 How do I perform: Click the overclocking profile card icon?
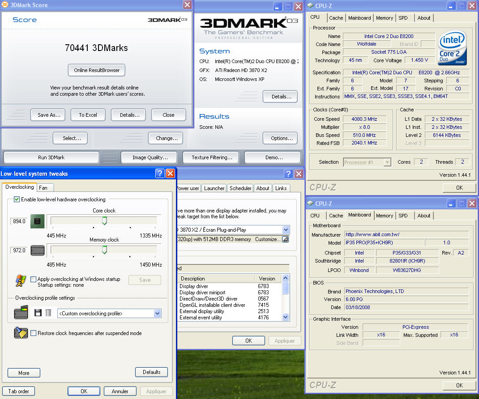(x=21, y=312)
